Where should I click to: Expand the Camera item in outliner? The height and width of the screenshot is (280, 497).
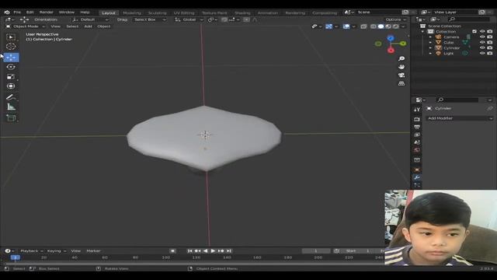(430, 37)
